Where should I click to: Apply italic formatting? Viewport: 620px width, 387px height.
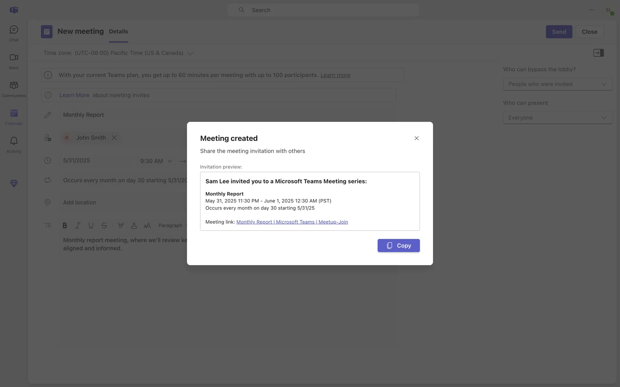pyautogui.click(x=78, y=225)
